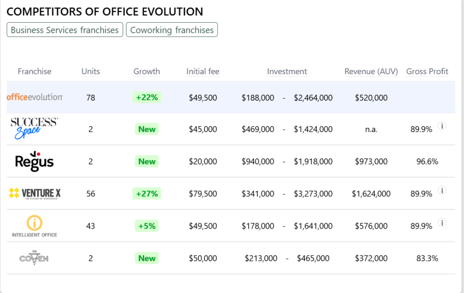Click the Initial fee column header
Viewport: 464px width, 293px height.
(203, 71)
